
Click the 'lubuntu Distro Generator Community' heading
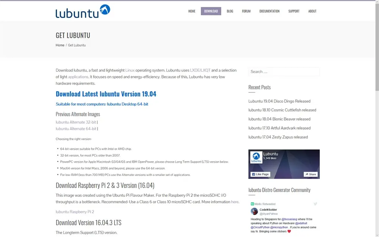279,190
